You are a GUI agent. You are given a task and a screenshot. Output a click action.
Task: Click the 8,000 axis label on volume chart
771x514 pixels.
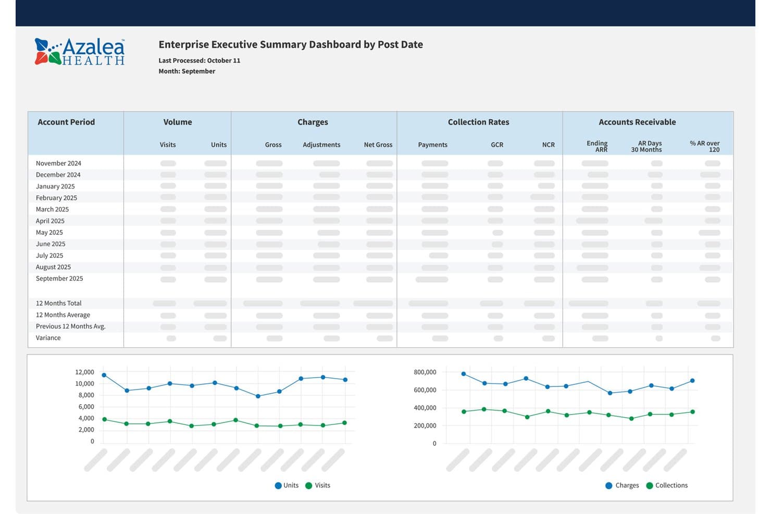click(x=86, y=395)
